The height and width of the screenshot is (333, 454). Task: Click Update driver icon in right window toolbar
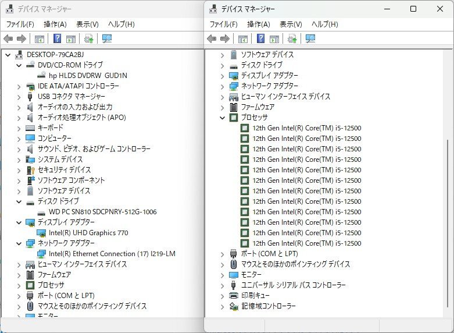pyautogui.click(x=292, y=38)
